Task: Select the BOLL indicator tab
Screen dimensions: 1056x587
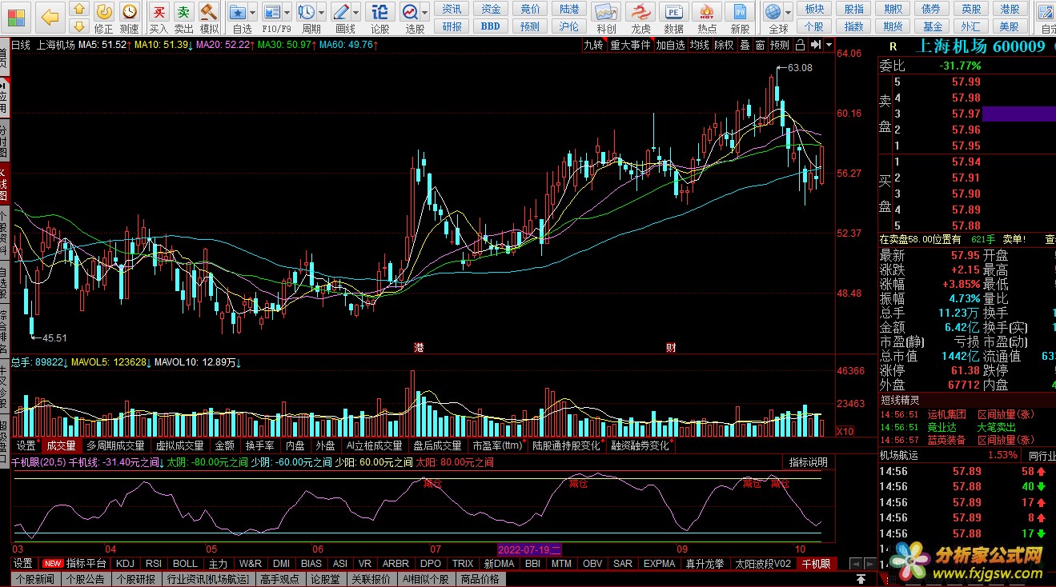Action: [185, 564]
